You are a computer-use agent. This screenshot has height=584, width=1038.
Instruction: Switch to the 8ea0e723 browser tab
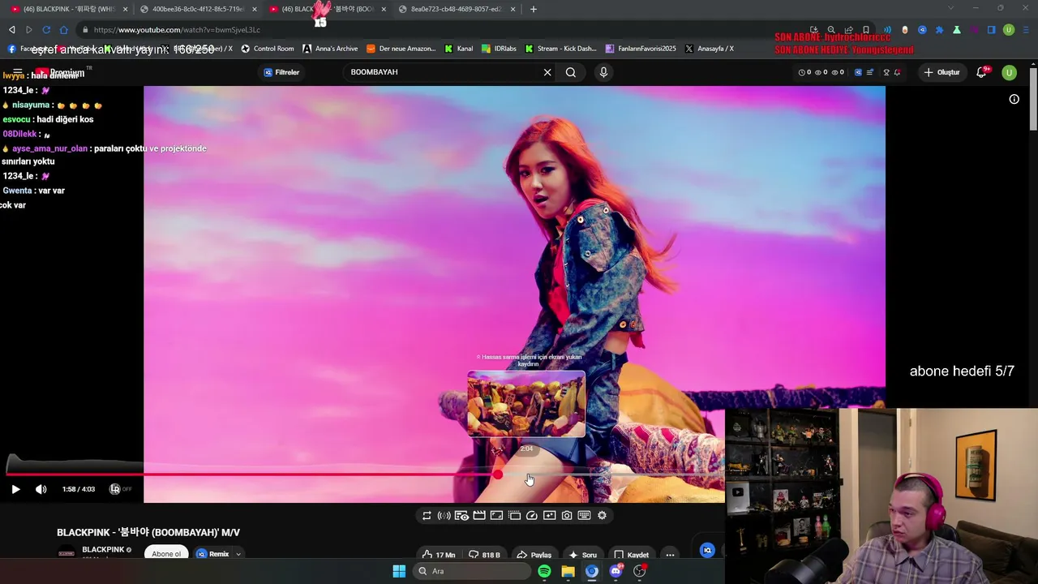tap(457, 9)
